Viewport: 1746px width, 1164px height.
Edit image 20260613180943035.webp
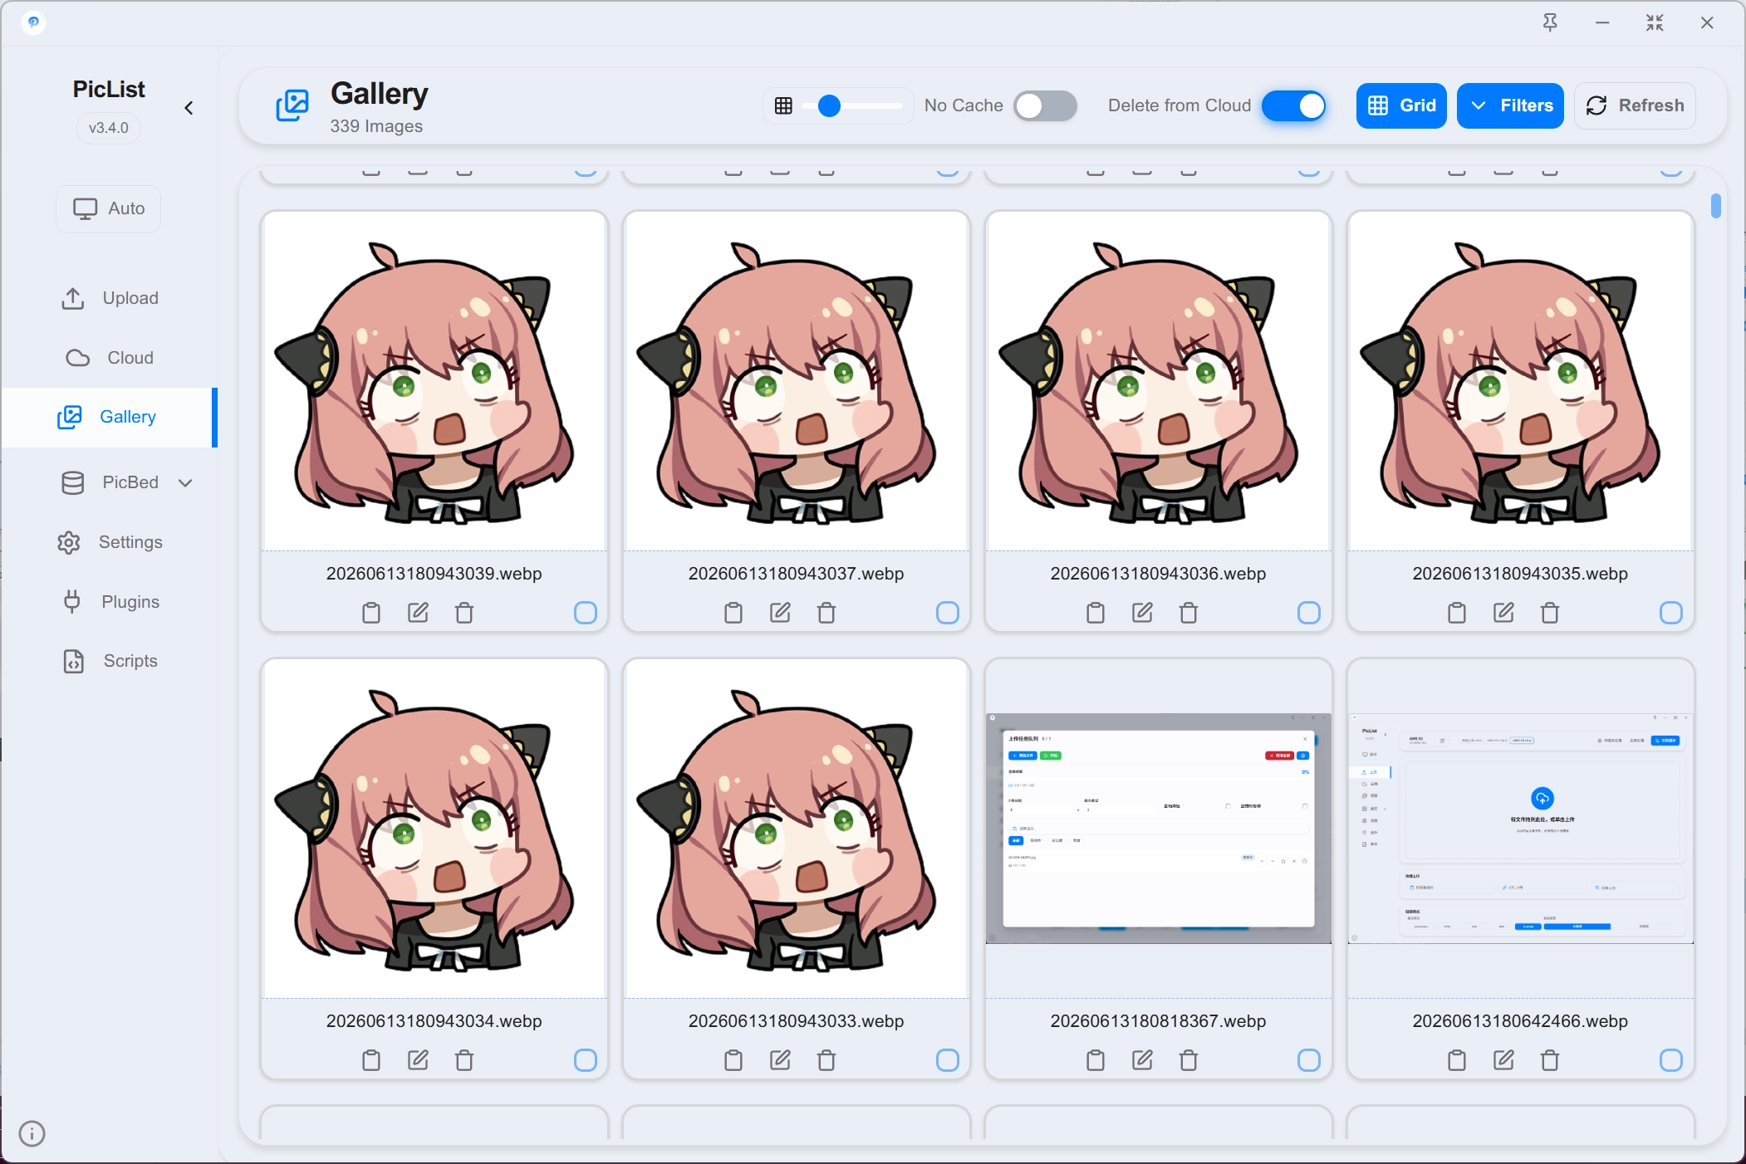point(1503,613)
